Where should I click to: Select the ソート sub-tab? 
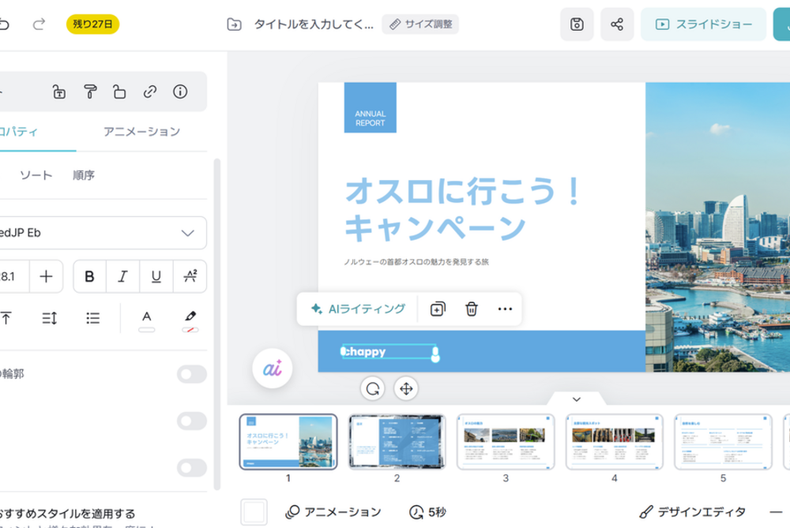point(36,175)
